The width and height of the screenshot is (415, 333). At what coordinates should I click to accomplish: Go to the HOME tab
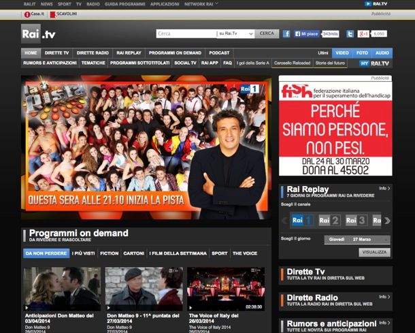pos(31,53)
